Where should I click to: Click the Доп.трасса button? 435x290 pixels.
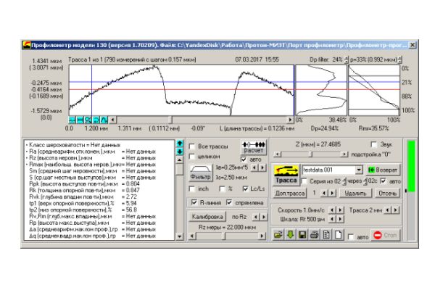tap(290, 193)
